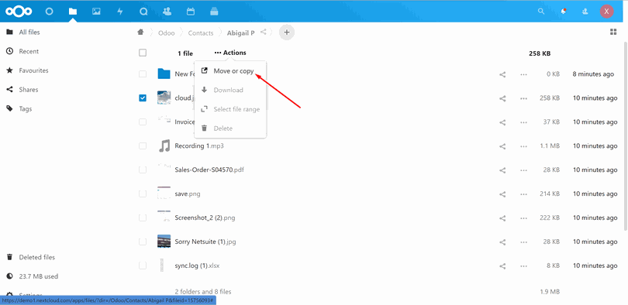Image resolution: width=628 pixels, height=305 pixels.
Task: Open Recording 1.mp3 file name
Action: pos(199,146)
